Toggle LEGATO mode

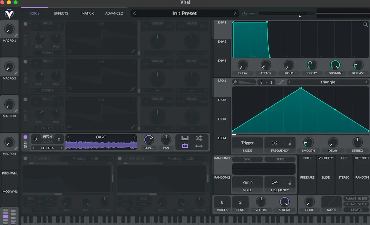point(356,210)
